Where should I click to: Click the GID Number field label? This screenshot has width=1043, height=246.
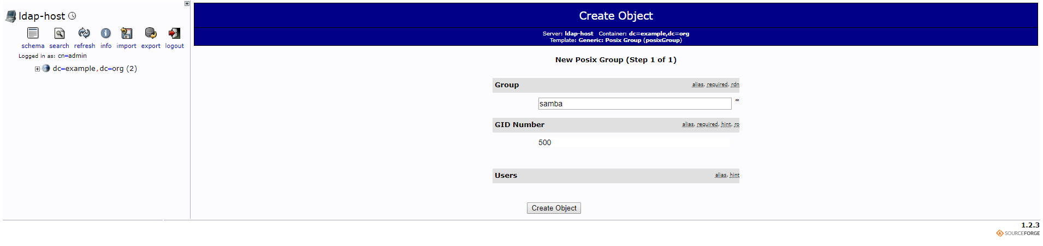pyautogui.click(x=519, y=125)
